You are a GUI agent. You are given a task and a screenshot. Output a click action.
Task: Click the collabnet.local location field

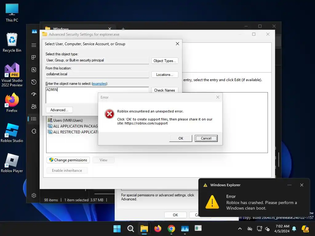[x=97, y=74]
